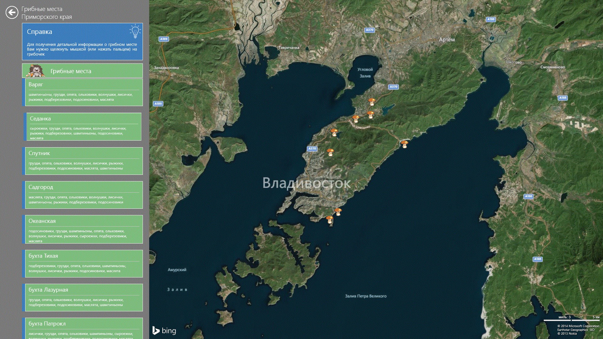
Task: Click the hedgehog icon by Грибные места
Action: tap(35, 71)
